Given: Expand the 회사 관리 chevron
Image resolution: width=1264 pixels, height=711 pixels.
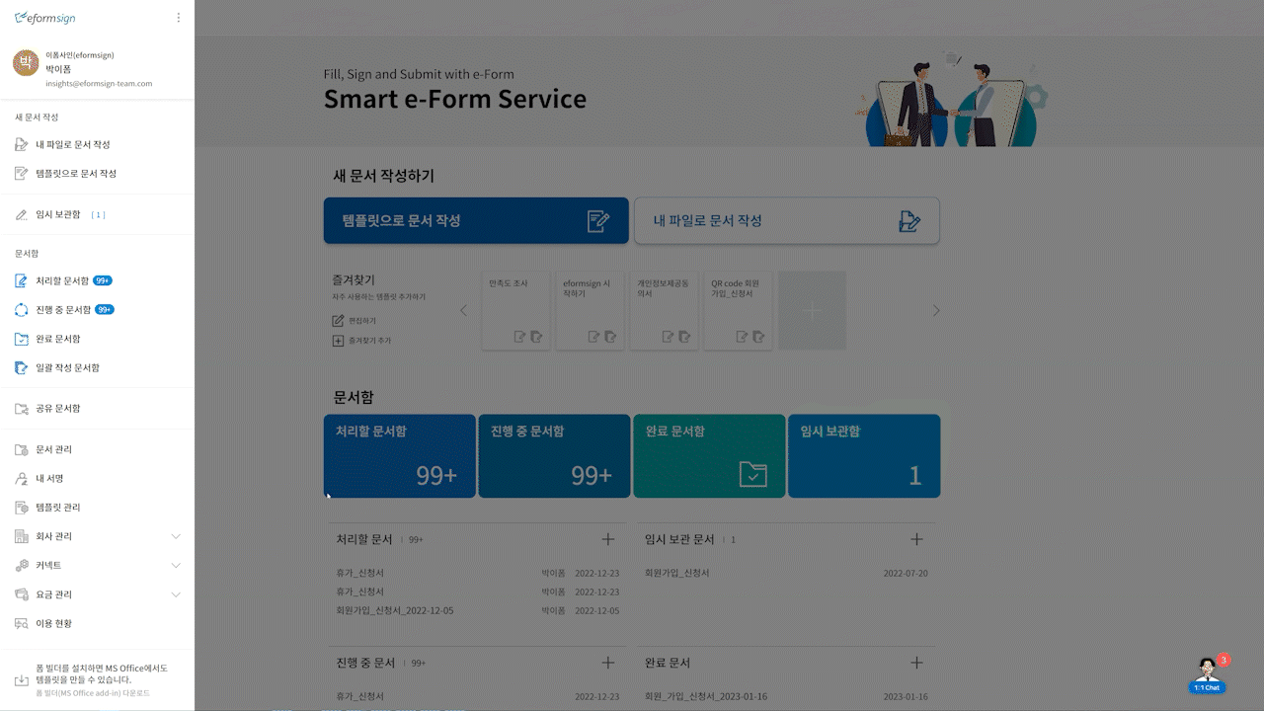Looking at the screenshot, I should (176, 536).
